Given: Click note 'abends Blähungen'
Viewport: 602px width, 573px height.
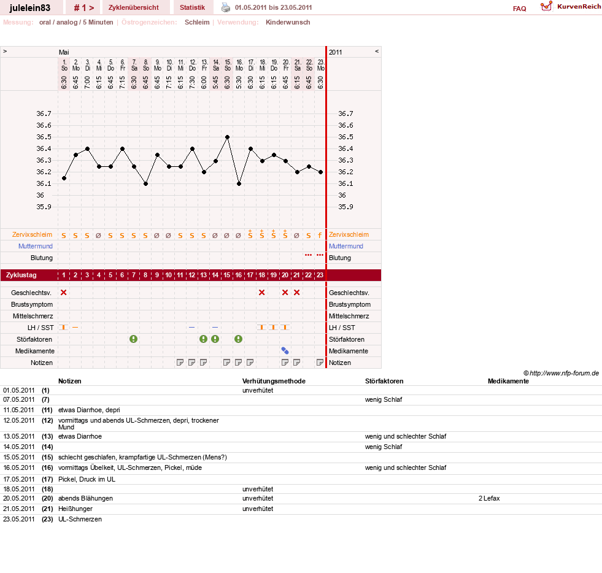Looking at the screenshot, I should pyautogui.click(x=86, y=498).
